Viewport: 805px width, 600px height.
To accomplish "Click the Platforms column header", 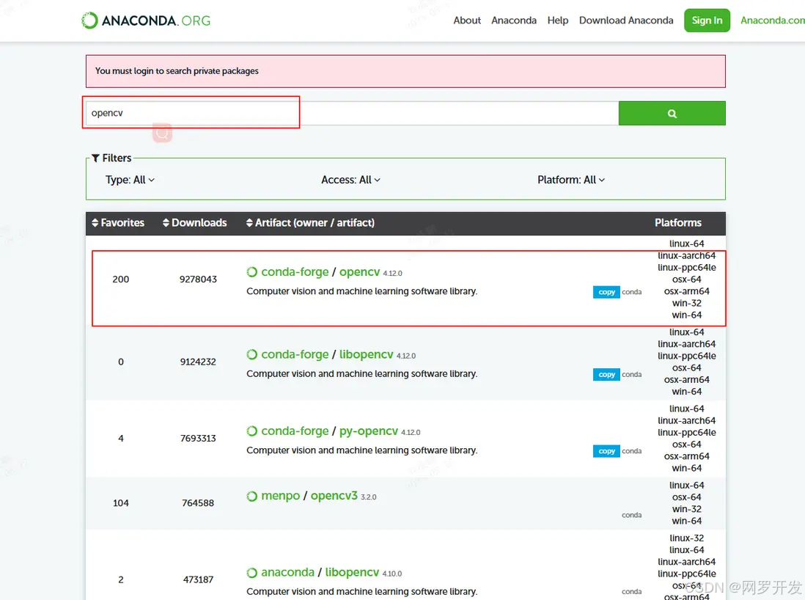I will point(677,222).
